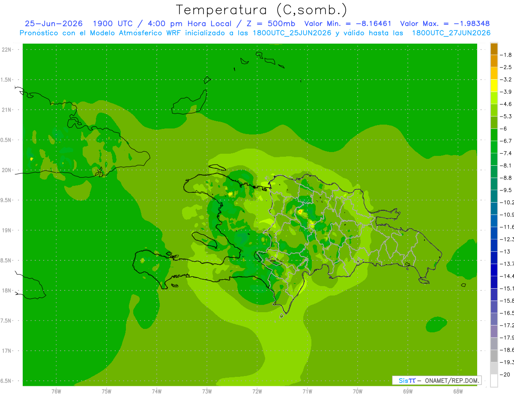Viewport: 514px width, 397px height.
Task: Click the "-2.5" legend value
Action: pos(506,67)
